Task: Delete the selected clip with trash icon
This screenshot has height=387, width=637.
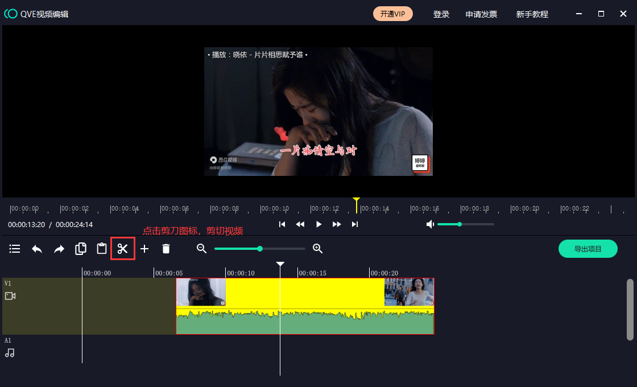Action: point(166,249)
